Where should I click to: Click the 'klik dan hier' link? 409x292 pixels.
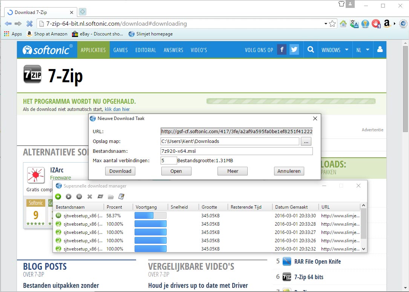pos(117,109)
